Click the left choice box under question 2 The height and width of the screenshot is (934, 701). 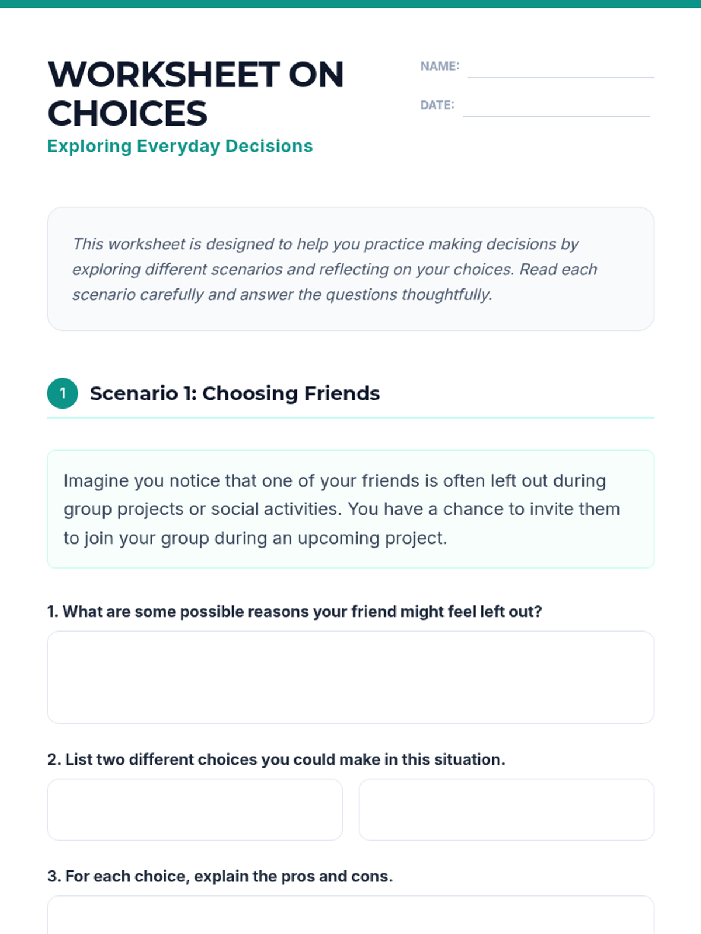pos(195,810)
